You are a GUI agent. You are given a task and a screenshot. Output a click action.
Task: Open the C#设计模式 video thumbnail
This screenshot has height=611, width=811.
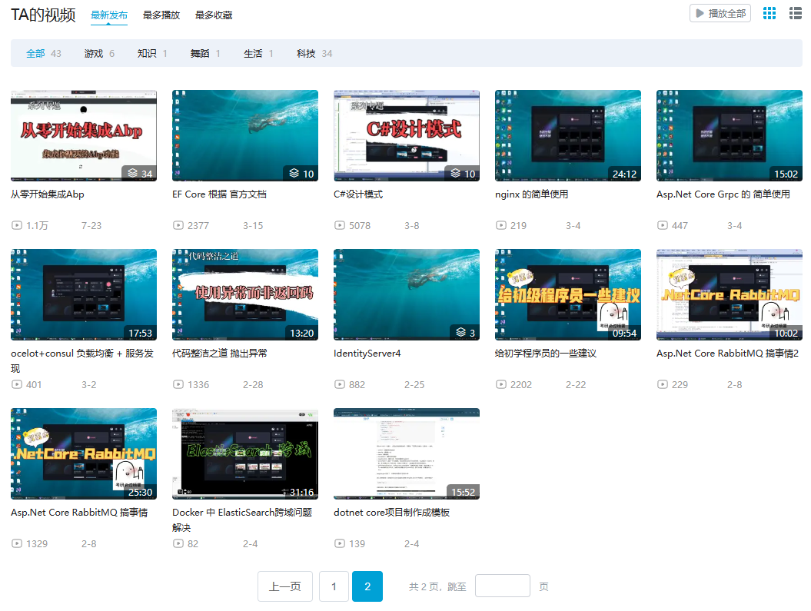407,135
